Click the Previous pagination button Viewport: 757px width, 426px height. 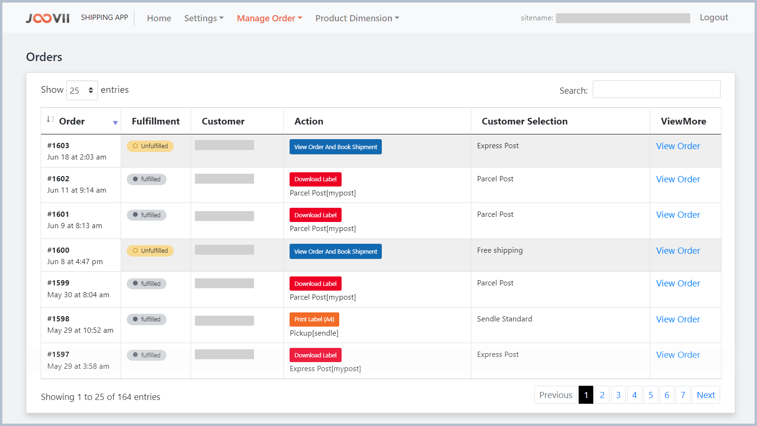pyautogui.click(x=555, y=395)
